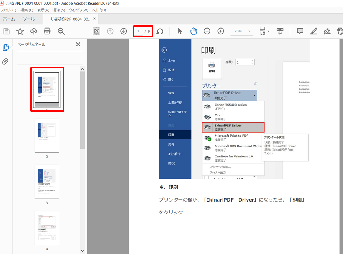343x254 pixels.
Task: Select page 2 thumbnail
Action: (x=47, y=136)
